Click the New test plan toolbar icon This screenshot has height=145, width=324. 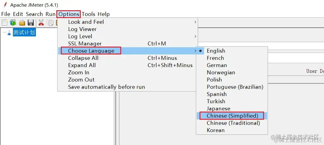(x=5, y=23)
